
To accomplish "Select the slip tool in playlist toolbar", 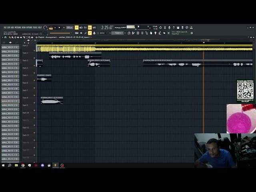I will [x=21, y=37].
